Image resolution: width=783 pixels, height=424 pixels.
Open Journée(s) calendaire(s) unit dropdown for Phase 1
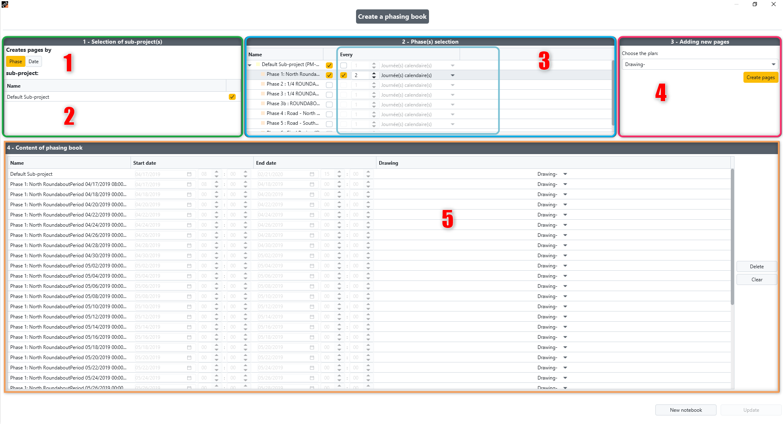coord(453,75)
